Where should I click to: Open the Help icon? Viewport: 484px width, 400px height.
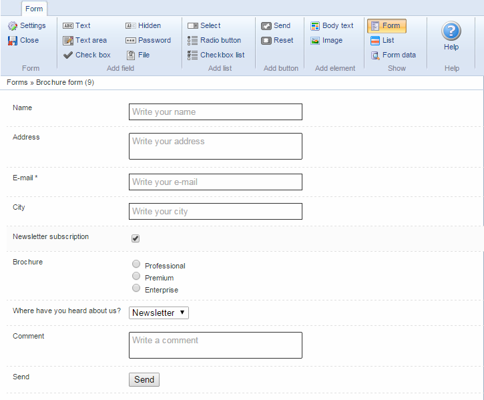point(451,31)
